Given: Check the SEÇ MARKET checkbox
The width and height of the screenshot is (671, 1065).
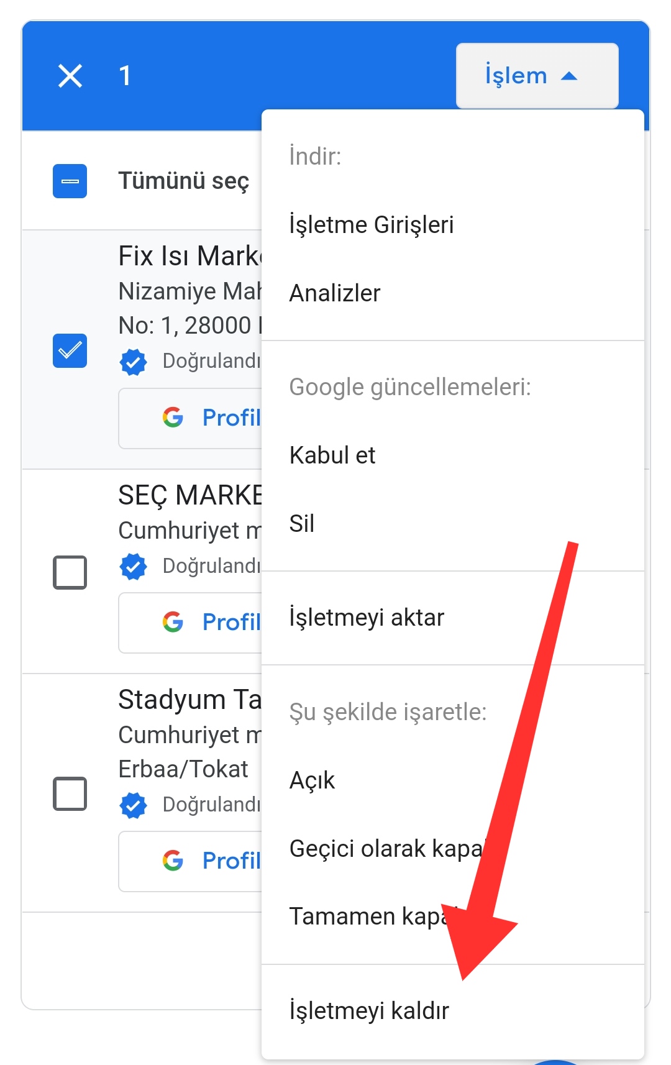Looking at the screenshot, I should [x=70, y=572].
